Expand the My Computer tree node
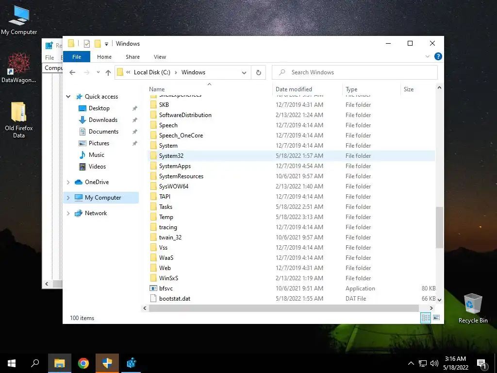This screenshot has width=497, height=373. click(68, 198)
